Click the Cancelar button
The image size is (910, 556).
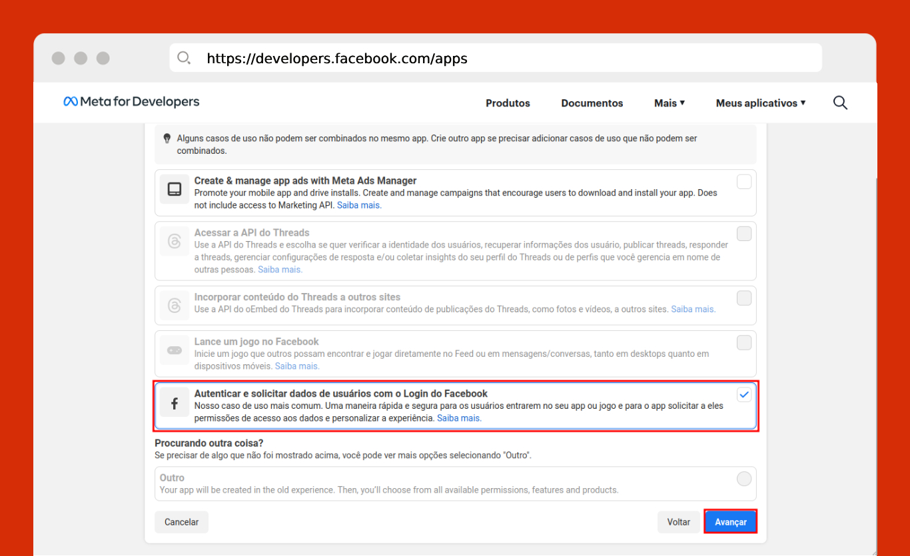click(x=182, y=522)
